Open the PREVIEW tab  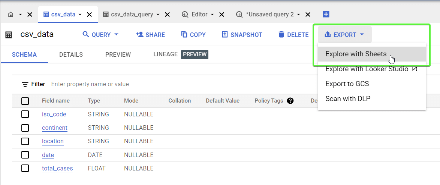tap(118, 54)
